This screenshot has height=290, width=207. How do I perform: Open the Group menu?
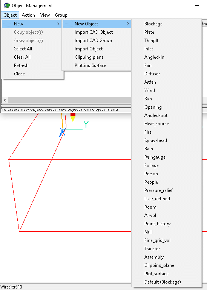(61, 15)
